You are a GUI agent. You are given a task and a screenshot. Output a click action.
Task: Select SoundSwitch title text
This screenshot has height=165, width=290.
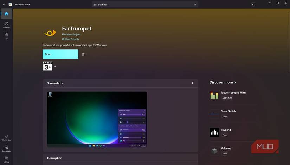[x=228, y=111]
